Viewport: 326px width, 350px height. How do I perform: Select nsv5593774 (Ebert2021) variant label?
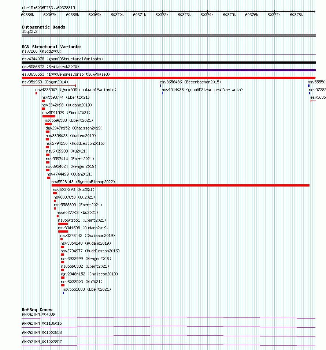tap(66, 97)
